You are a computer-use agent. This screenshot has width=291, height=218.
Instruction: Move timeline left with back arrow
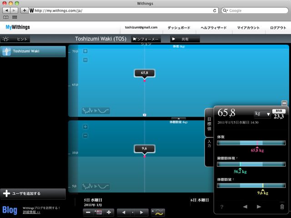(x=123, y=213)
